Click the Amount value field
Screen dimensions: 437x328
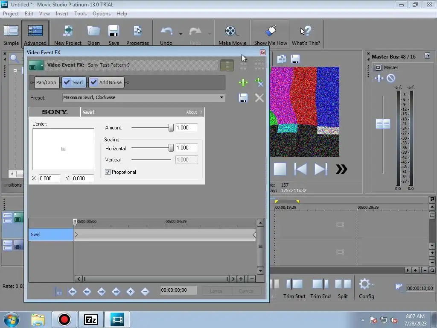point(186,128)
